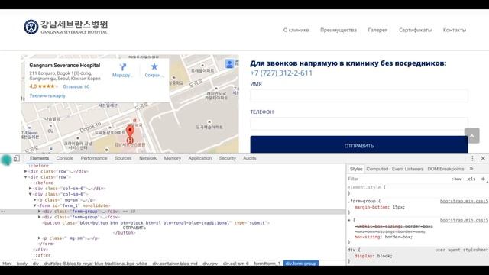Image resolution: width=489 pixels, height=275 pixels.
Task: Expand the first div class="col-sm-6" node
Action: pos(31,189)
